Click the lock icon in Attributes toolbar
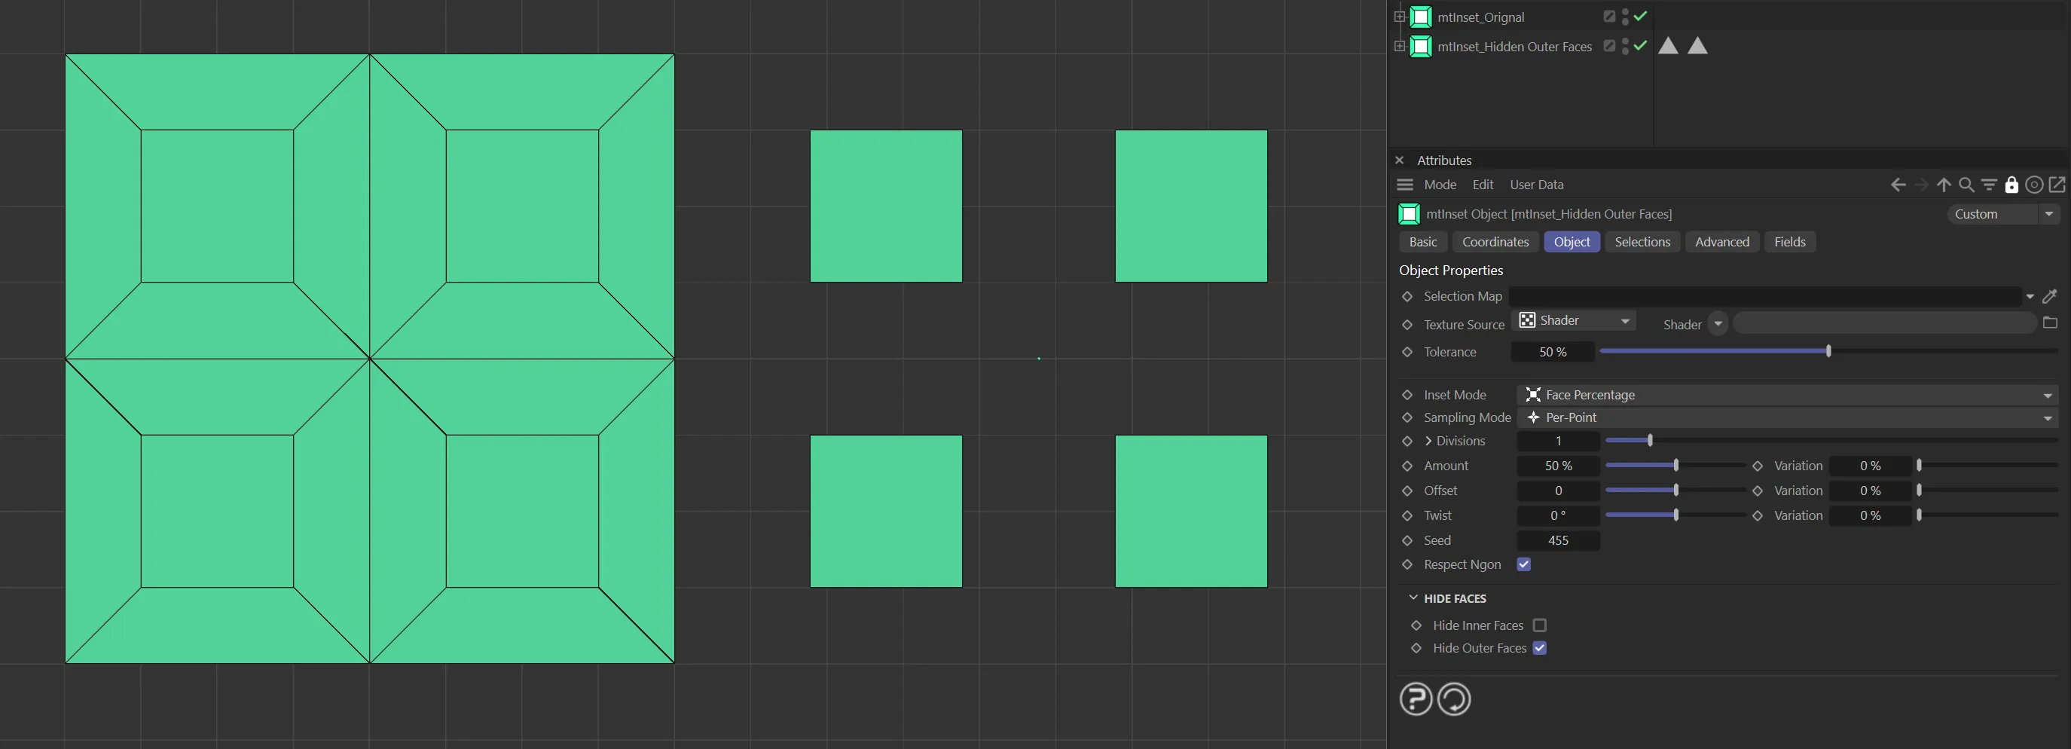 [2011, 185]
